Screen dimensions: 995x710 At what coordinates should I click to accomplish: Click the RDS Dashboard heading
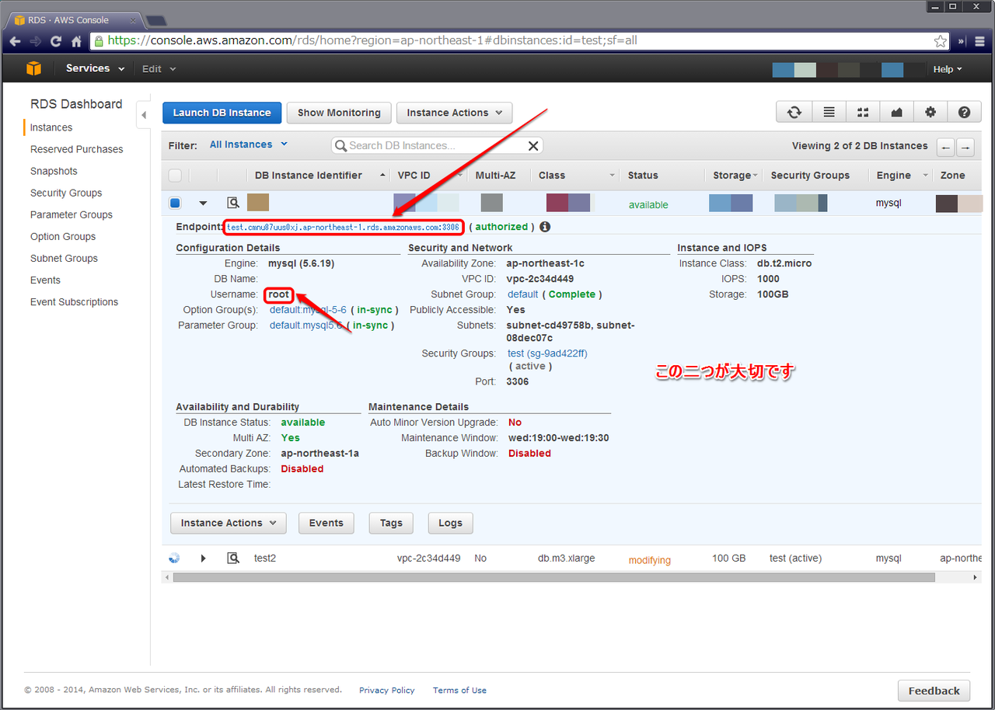tap(76, 104)
